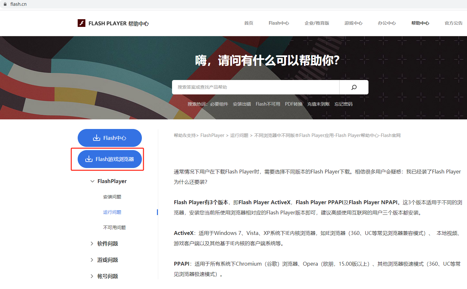The width and height of the screenshot is (467, 289).
Task: Focus the 搜索答案或查找产品帮助 search field
Action: (x=255, y=87)
